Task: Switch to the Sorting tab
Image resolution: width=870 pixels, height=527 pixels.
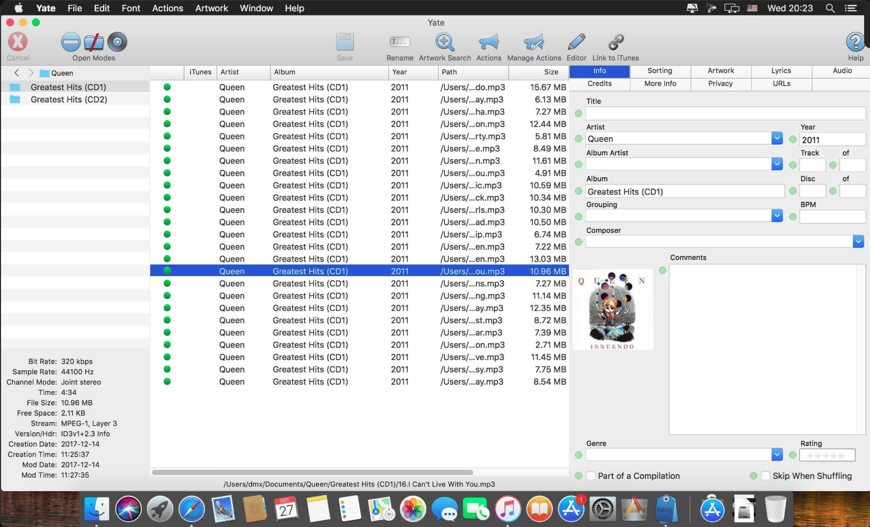Action: click(660, 71)
